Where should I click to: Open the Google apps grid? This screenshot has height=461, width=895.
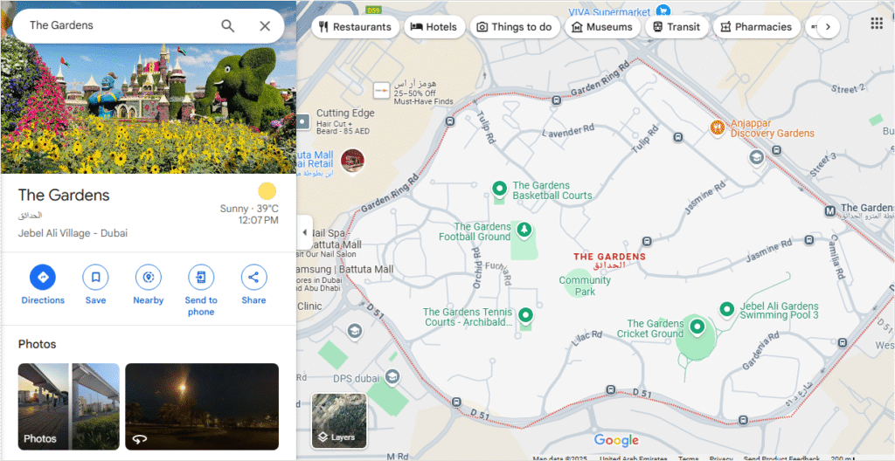point(877,24)
